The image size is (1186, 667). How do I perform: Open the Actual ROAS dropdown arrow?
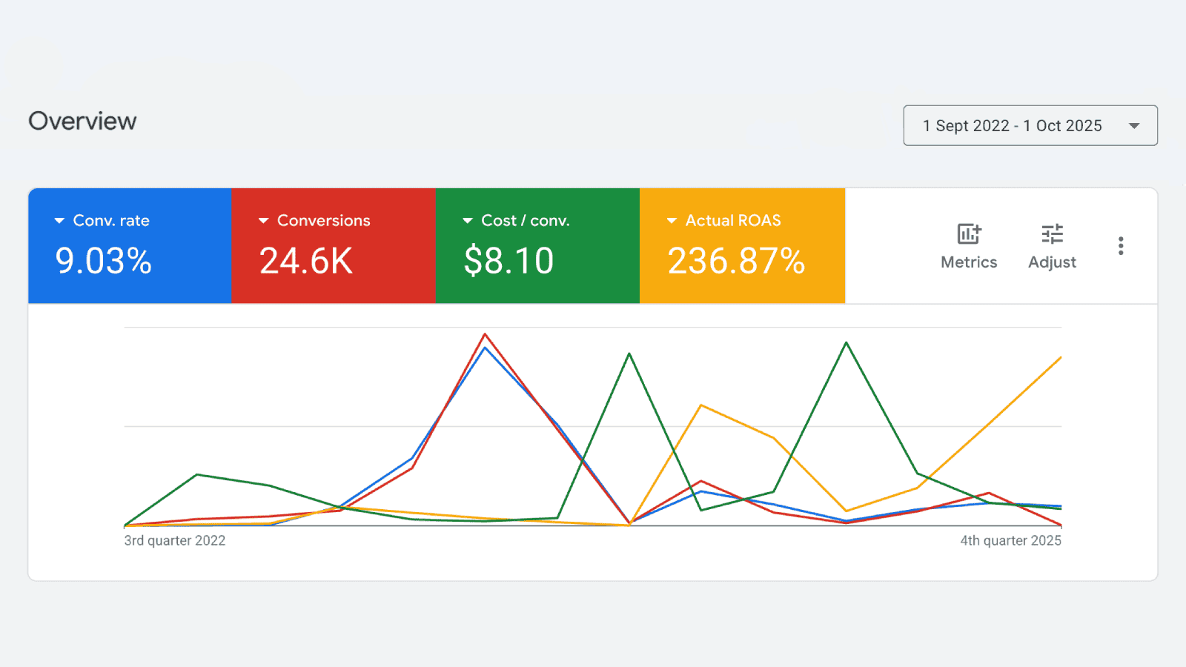point(672,221)
